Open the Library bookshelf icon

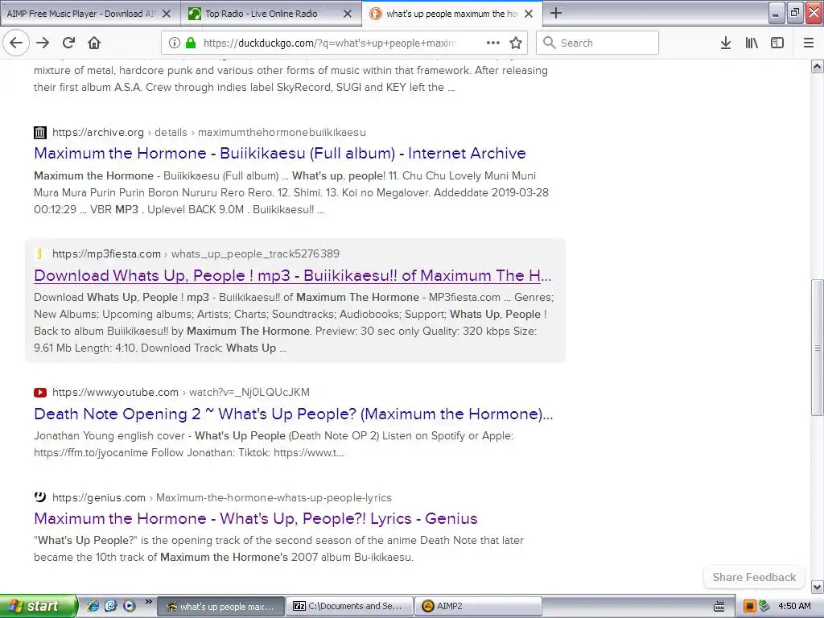click(x=752, y=43)
